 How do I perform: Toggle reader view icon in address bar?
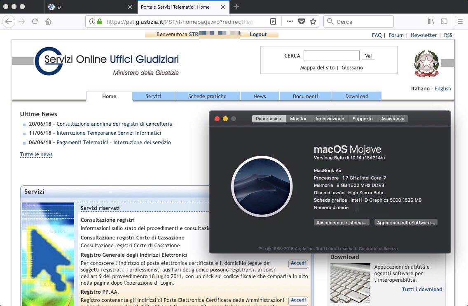[x=273, y=21]
